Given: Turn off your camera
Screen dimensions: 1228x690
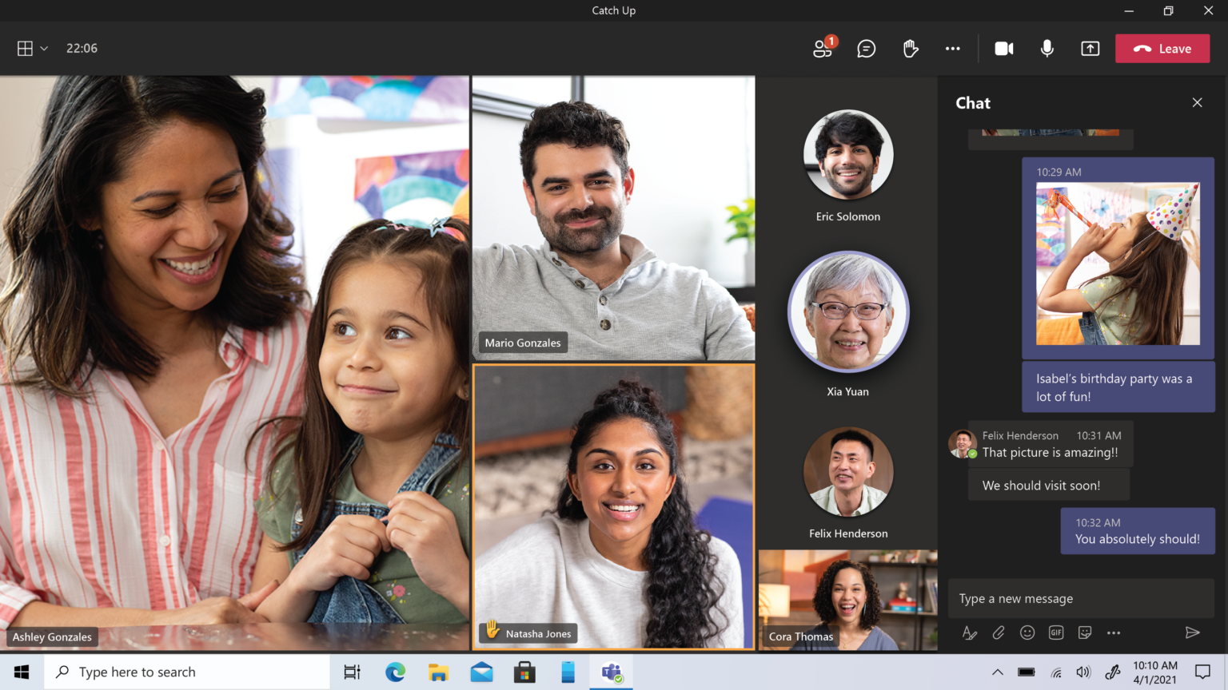Looking at the screenshot, I should coord(1004,48).
